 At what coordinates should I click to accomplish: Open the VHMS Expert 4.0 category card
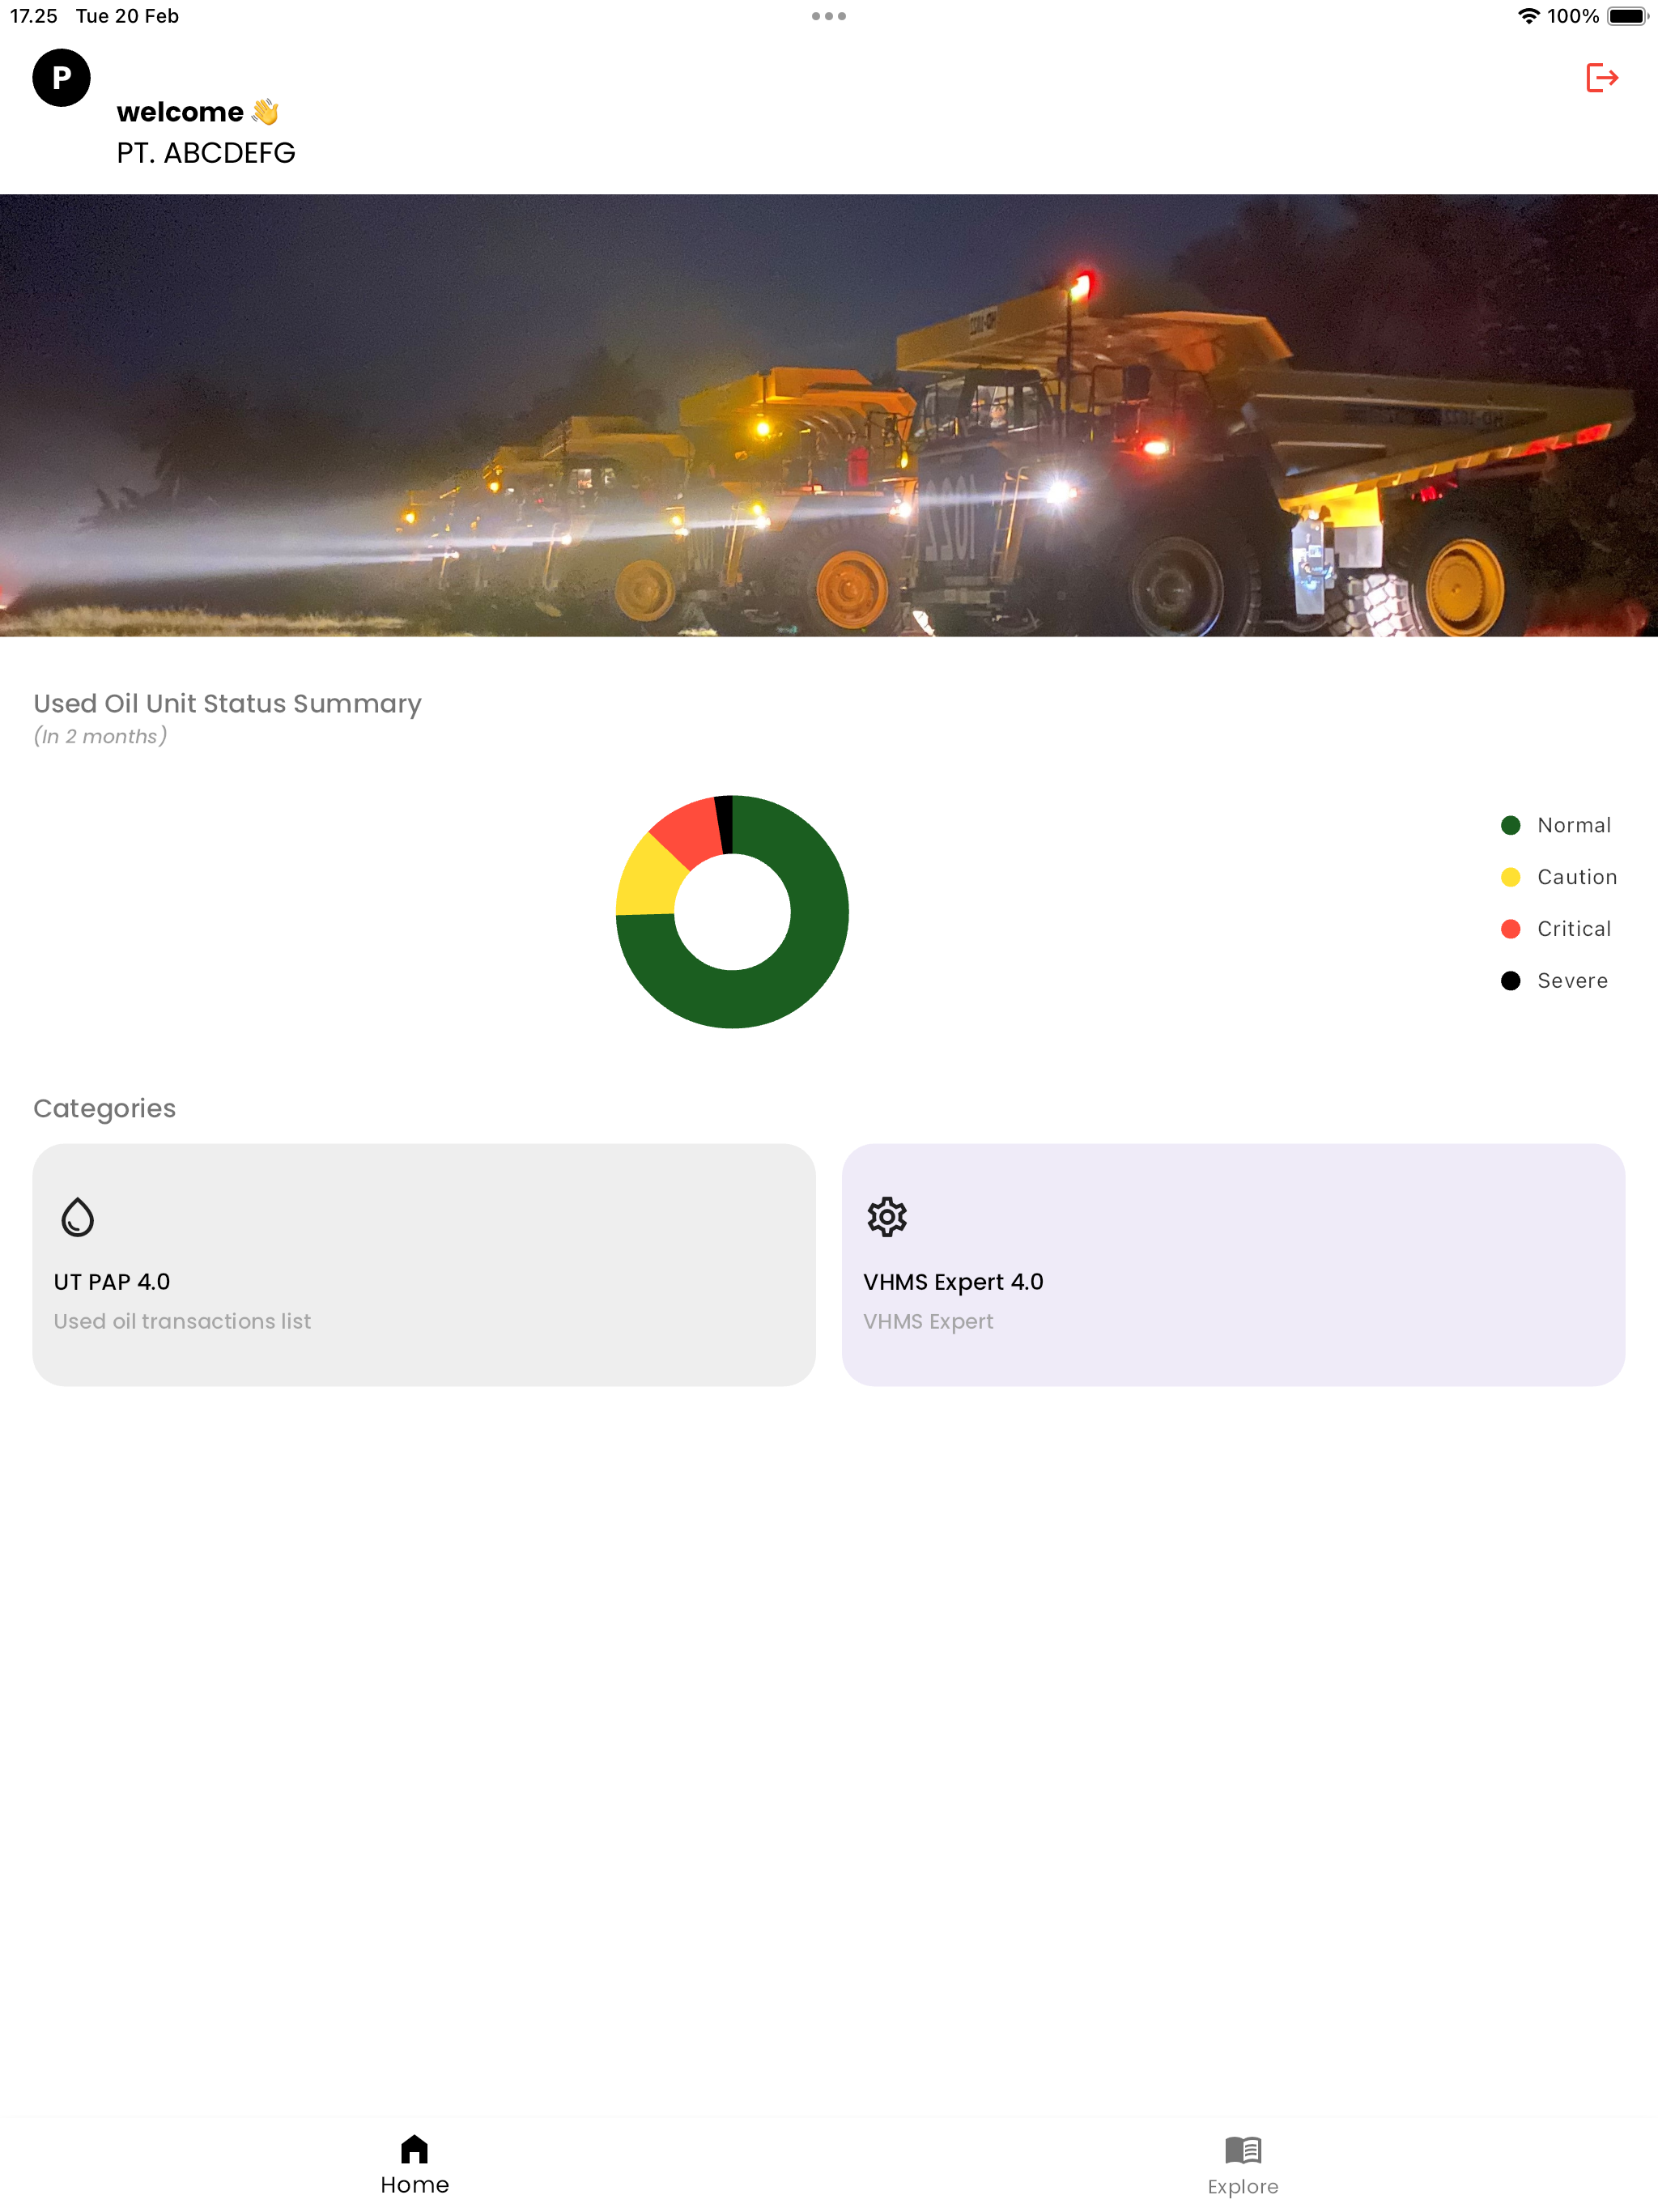tap(1233, 1265)
